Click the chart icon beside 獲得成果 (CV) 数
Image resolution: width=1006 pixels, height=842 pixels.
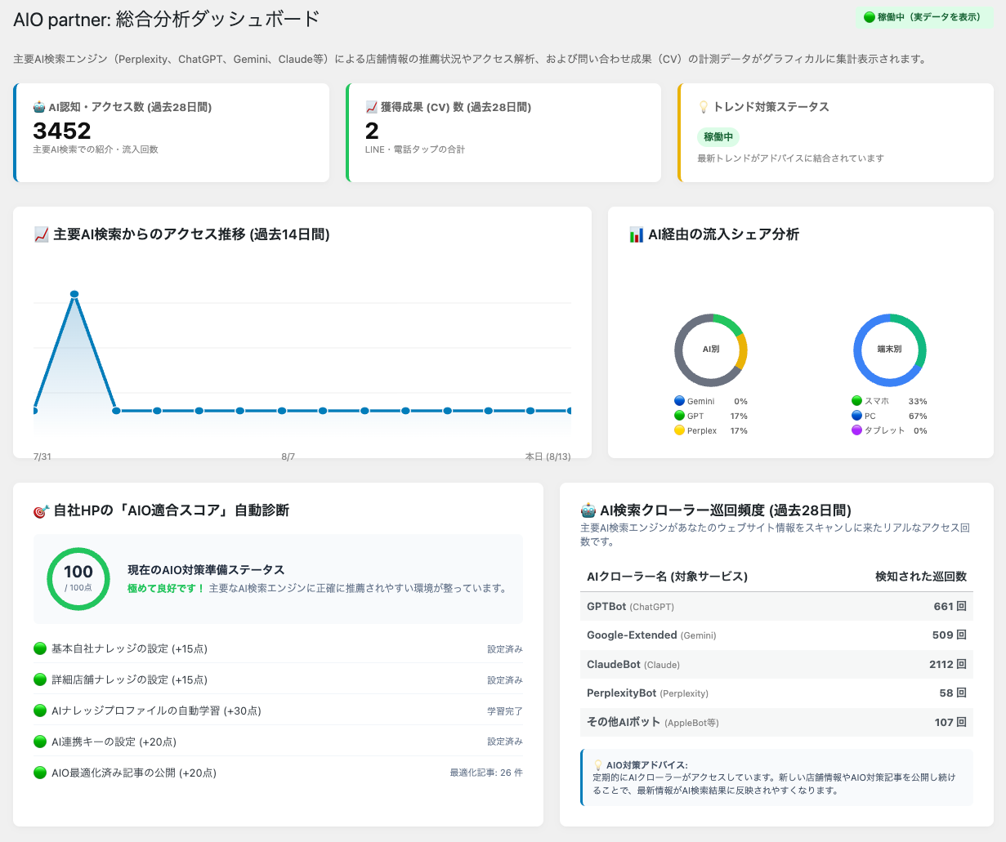click(x=371, y=107)
